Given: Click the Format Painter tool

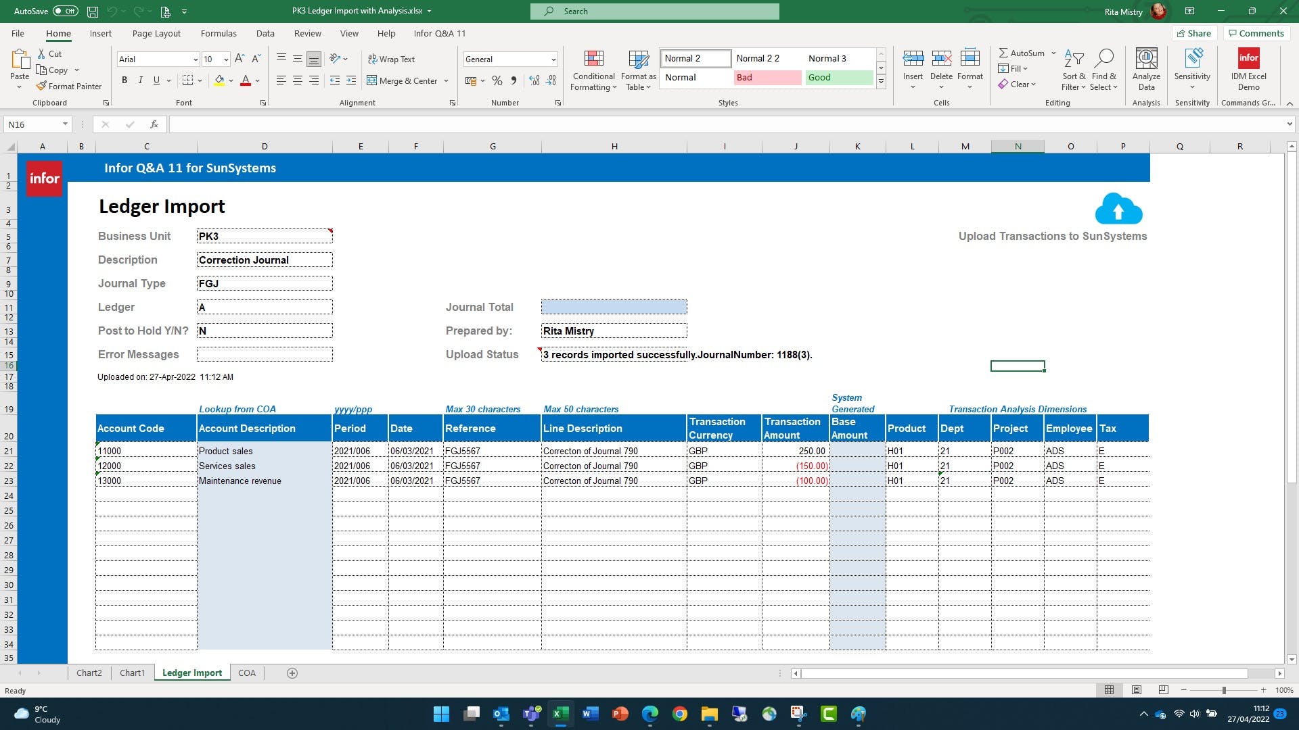Looking at the screenshot, I should [68, 86].
